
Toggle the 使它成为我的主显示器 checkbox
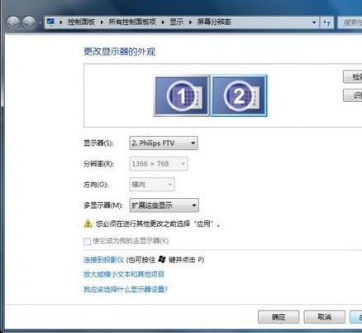pyautogui.click(x=87, y=241)
